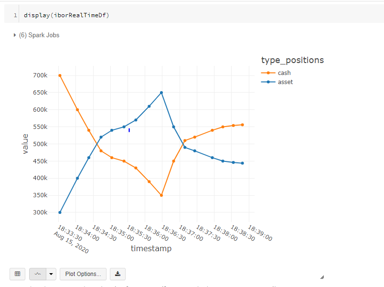The image size is (384, 287).
Task: Open Plot Options dialog
Action: pyautogui.click(x=83, y=274)
